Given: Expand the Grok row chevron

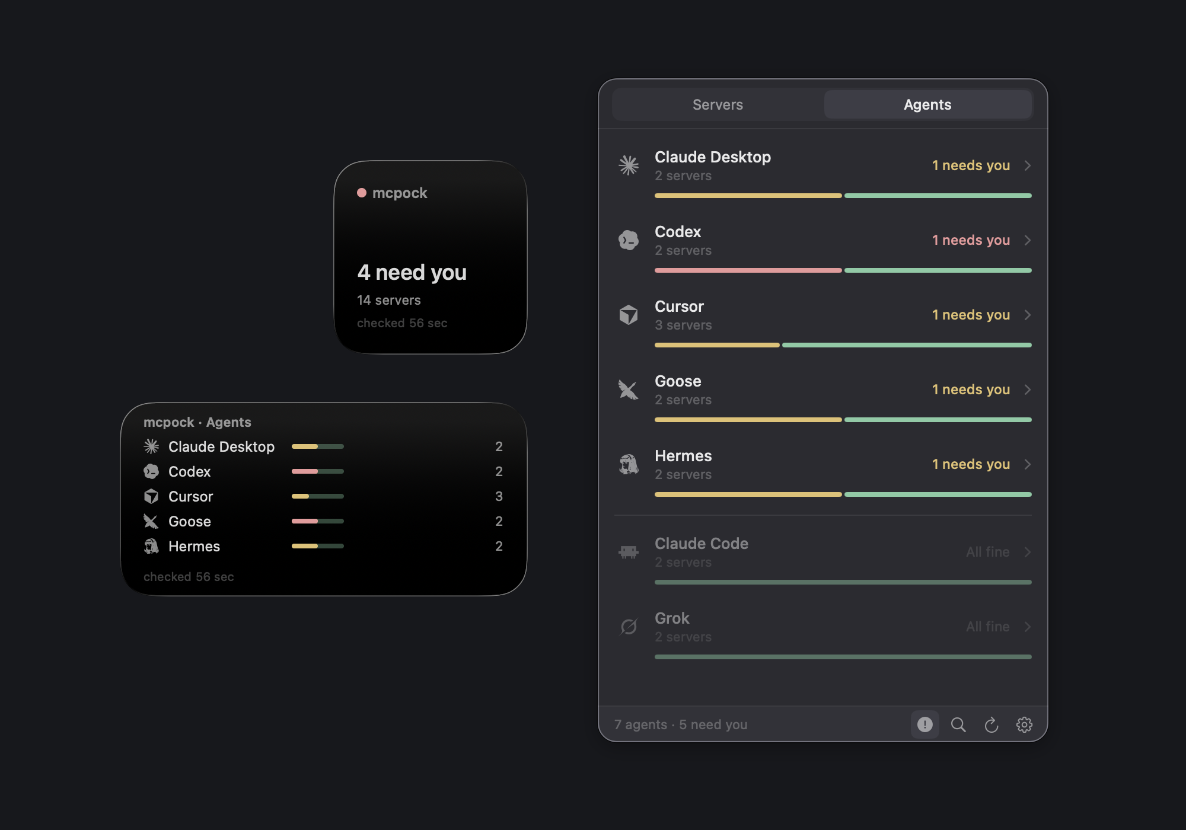Looking at the screenshot, I should pos(1028,627).
